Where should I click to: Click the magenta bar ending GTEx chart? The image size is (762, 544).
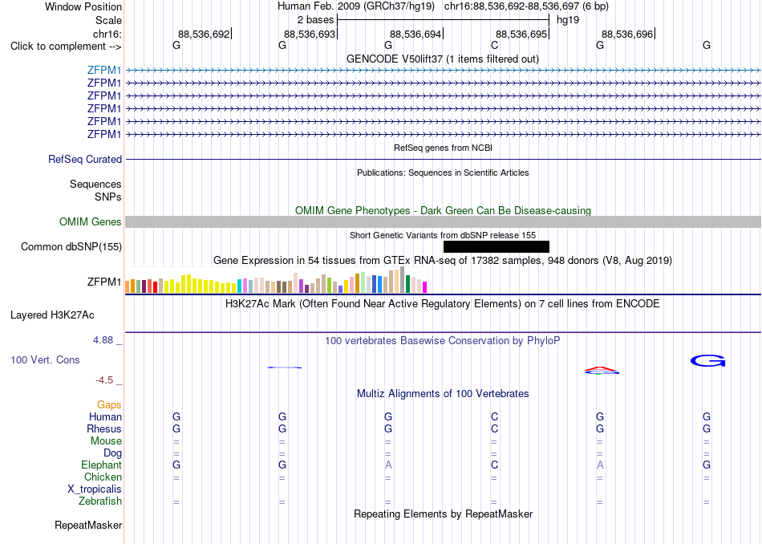point(425,287)
